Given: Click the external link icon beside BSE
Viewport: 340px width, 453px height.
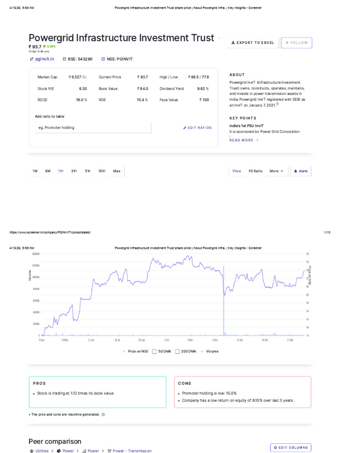Looking at the screenshot, I should point(65,59).
